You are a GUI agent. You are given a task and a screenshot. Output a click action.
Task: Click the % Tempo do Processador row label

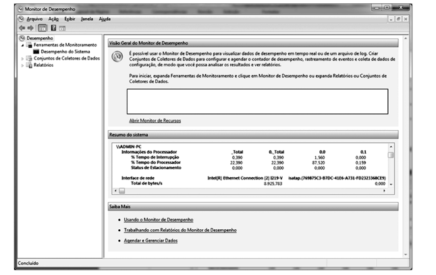click(x=156, y=162)
